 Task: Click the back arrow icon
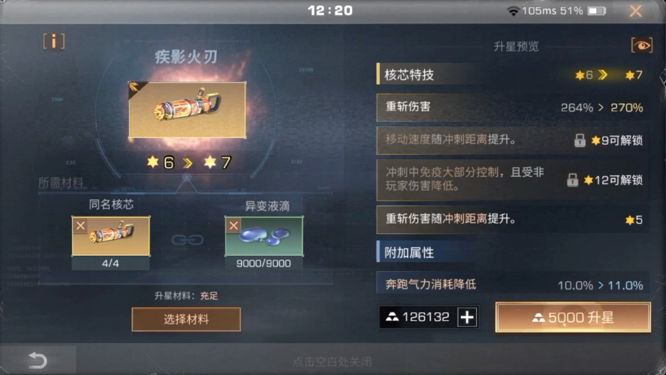37,361
